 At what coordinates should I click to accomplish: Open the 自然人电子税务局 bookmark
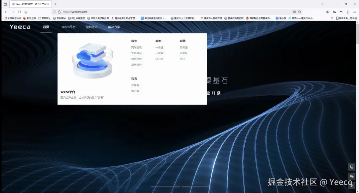[x=98, y=18]
